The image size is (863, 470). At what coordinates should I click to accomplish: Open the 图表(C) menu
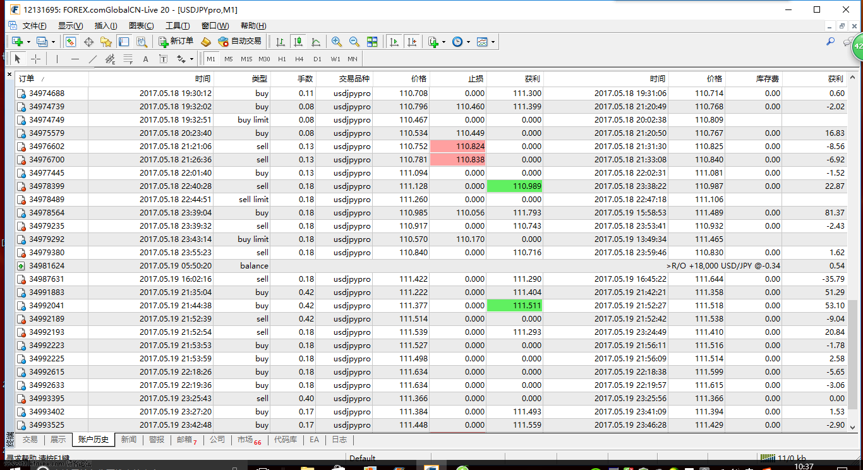click(x=141, y=26)
